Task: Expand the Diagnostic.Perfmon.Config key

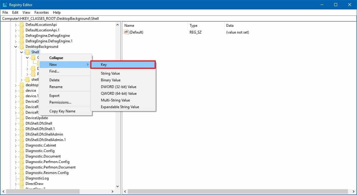Action: tap(16, 162)
